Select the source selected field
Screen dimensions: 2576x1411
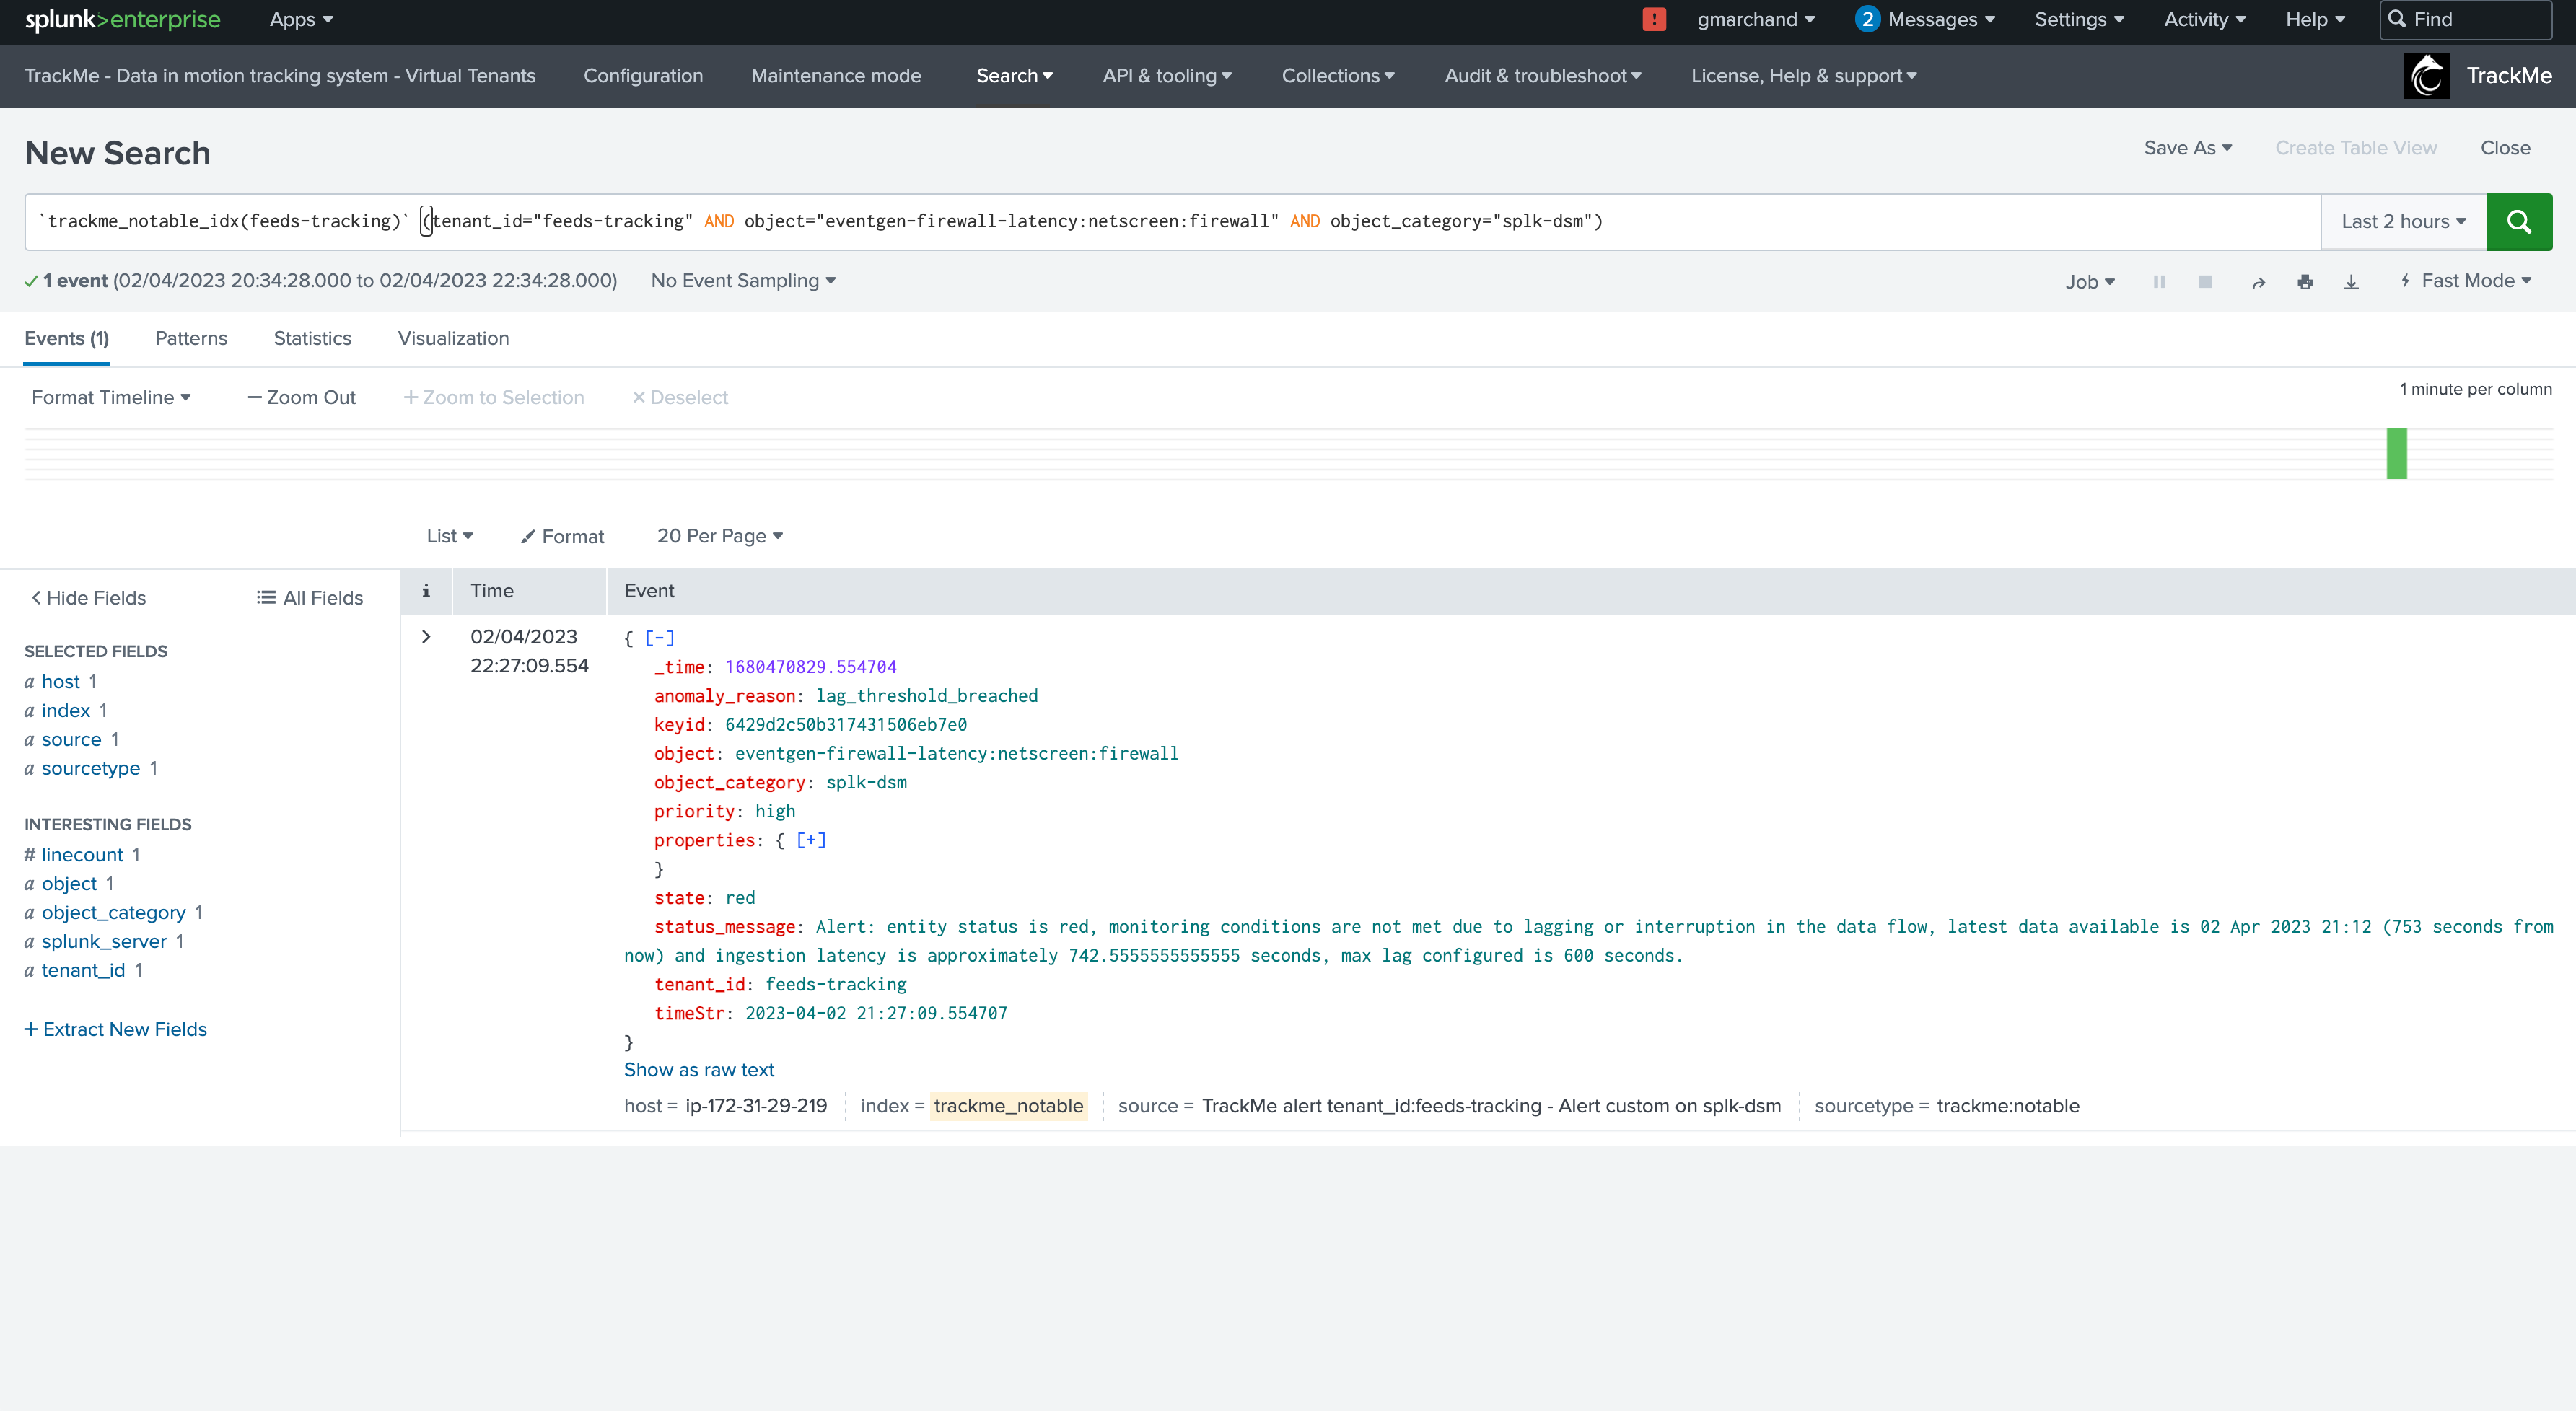[72, 740]
